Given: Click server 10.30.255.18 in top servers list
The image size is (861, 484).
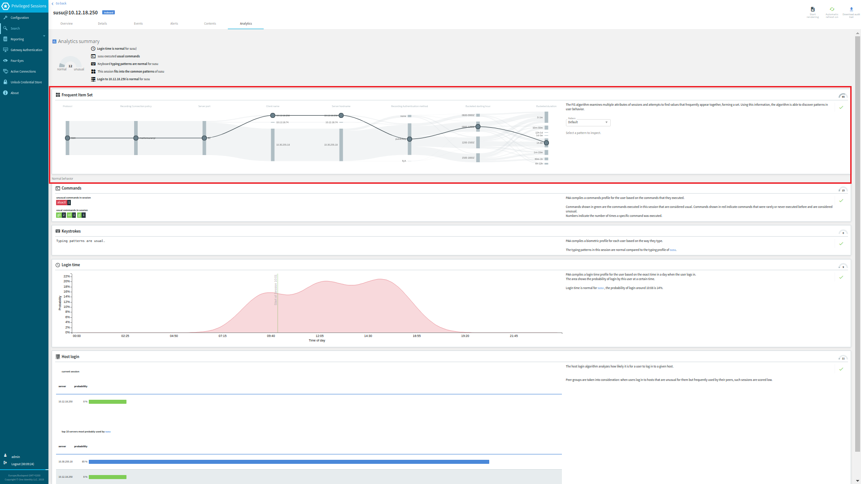Looking at the screenshot, I should 65,462.
